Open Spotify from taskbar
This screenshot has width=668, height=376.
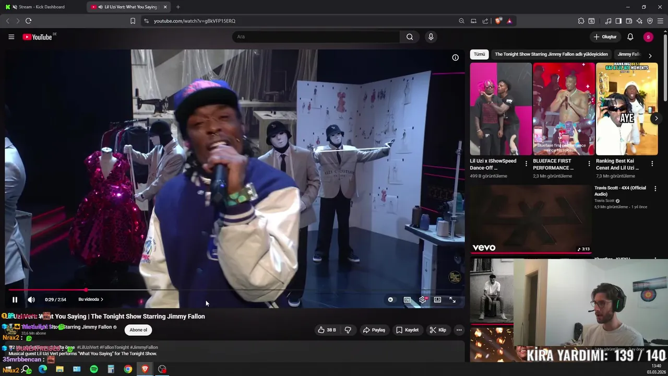(x=94, y=369)
